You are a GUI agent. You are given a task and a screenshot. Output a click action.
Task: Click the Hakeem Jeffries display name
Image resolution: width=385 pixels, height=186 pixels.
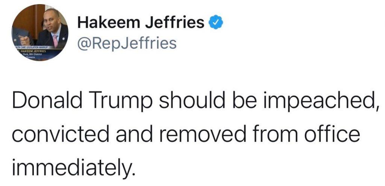141,24
